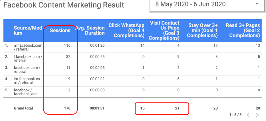Select the facebook / facebook_ads row
266x121 pixels.
click(132, 92)
